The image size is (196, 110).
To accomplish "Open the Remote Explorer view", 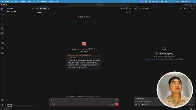I will [x=2, y=29].
